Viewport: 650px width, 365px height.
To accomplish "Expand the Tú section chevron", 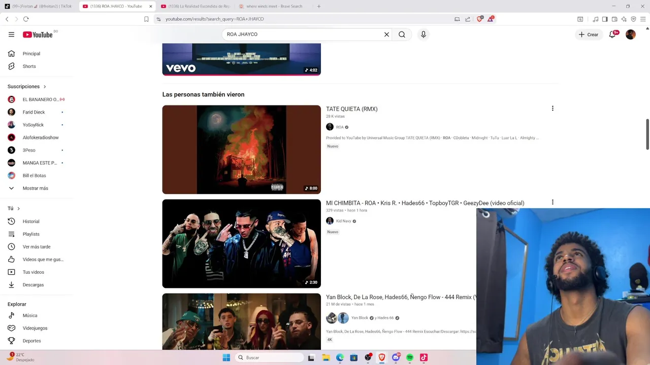I will (x=19, y=208).
